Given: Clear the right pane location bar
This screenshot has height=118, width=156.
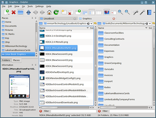Looking at the screenshot, I should click(x=147, y=24).
